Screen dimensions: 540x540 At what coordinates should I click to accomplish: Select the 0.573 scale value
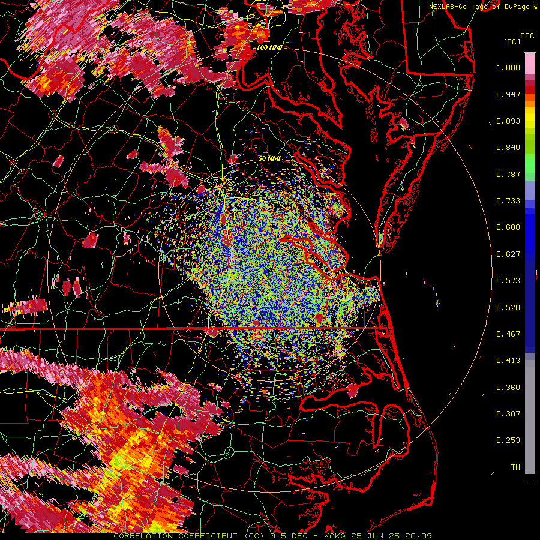coord(508,281)
